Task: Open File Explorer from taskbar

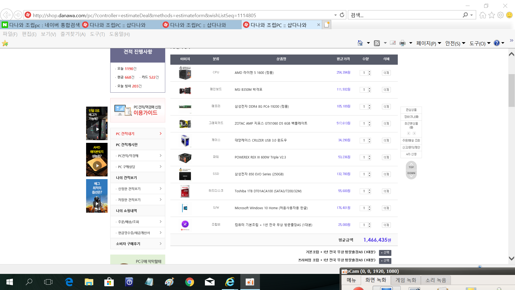Action: click(89, 282)
